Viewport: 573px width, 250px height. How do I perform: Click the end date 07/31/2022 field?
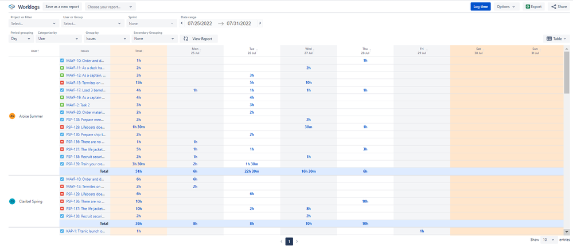[x=239, y=23]
